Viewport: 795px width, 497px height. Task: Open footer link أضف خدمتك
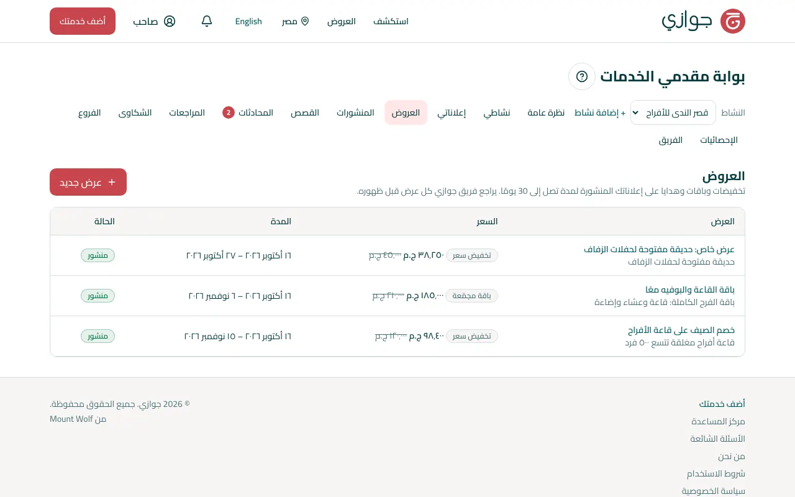pyautogui.click(x=722, y=404)
